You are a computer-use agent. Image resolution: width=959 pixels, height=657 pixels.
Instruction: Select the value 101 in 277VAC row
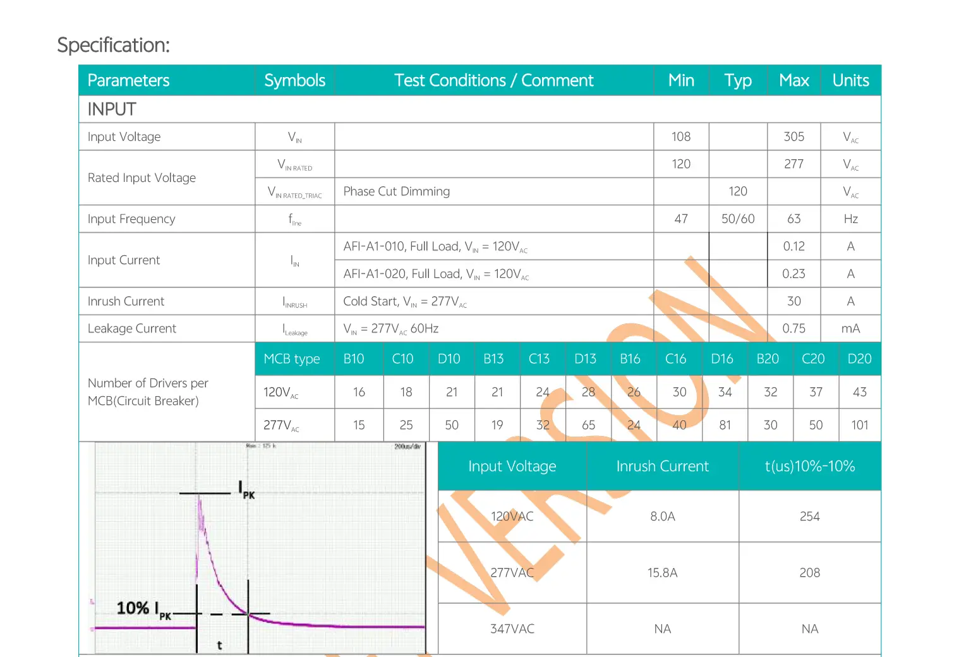859,425
